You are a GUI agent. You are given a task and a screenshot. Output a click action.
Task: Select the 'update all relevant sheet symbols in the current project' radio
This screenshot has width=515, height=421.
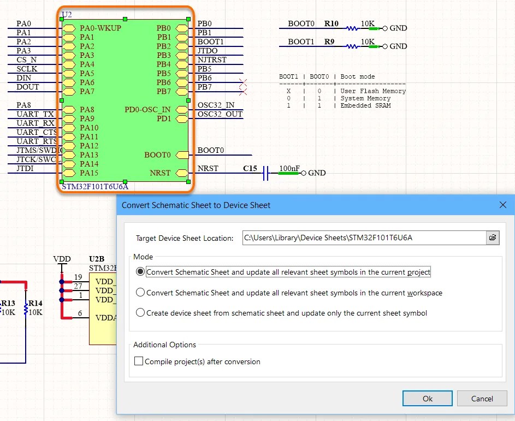click(140, 272)
